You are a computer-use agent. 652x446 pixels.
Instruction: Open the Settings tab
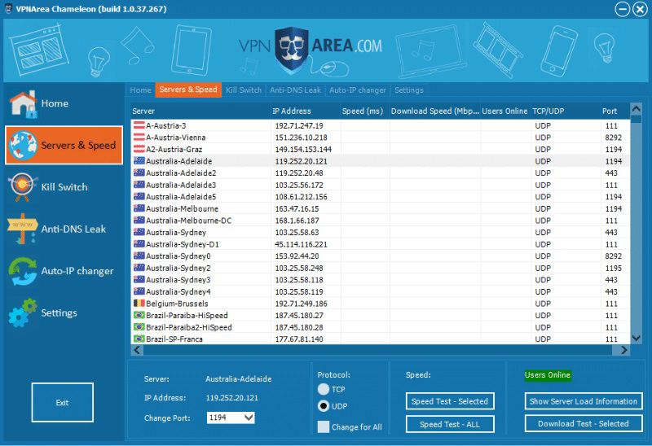[409, 90]
